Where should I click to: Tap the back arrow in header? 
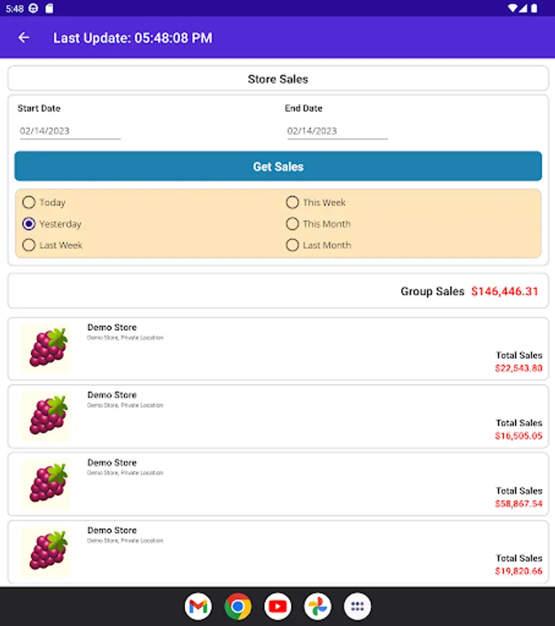point(24,38)
